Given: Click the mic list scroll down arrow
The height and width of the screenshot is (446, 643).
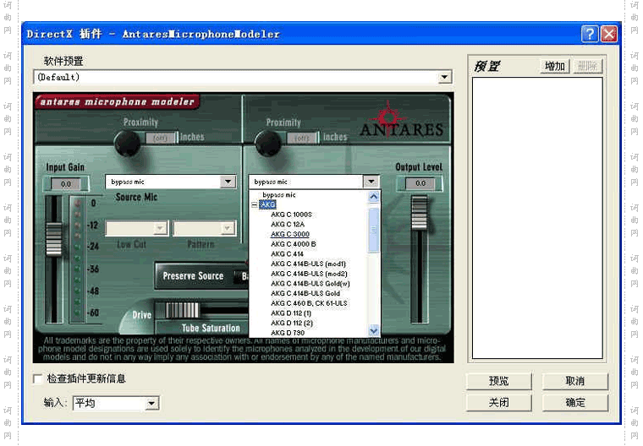Looking at the screenshot, I should 374,330.
